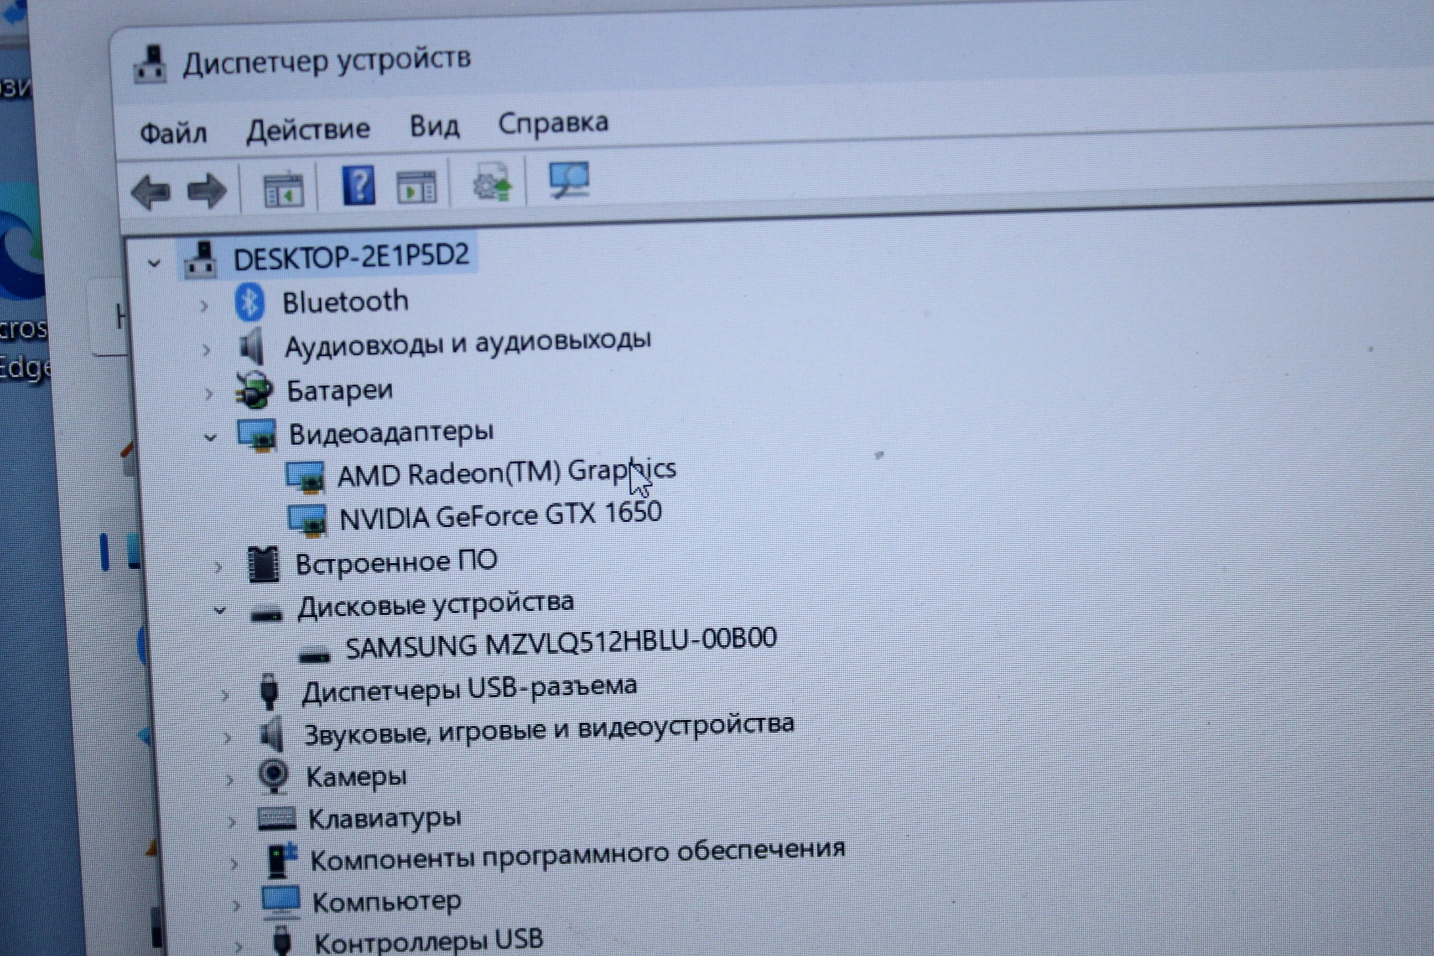Expand the Камеры category
1434x956 pixels.
(x=229, y=779)
